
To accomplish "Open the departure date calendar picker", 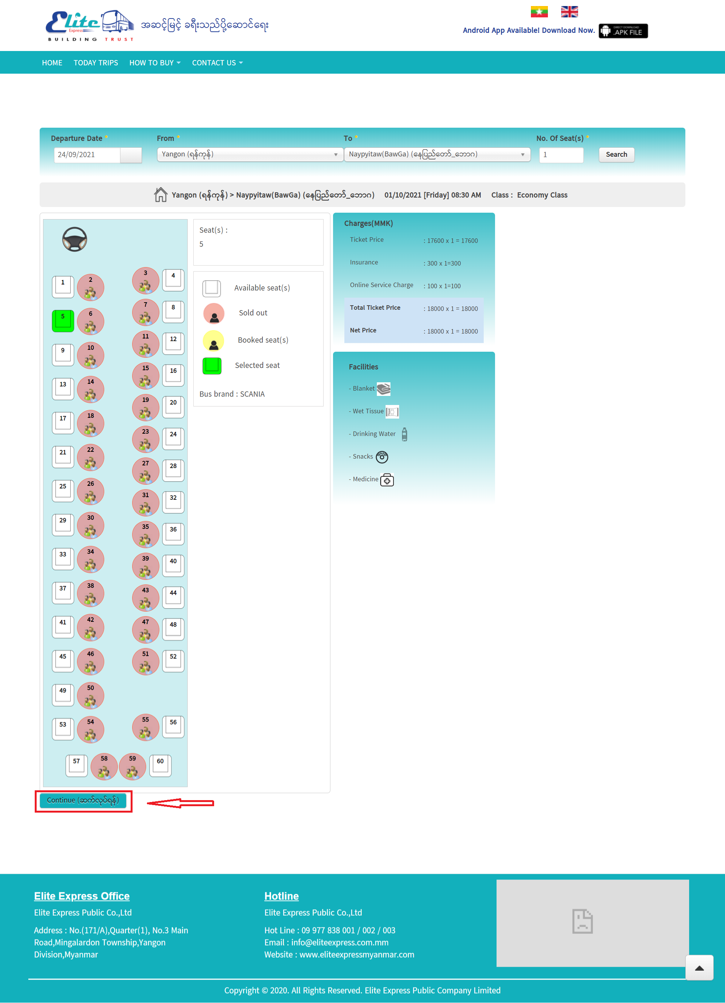I will [131, 155].
